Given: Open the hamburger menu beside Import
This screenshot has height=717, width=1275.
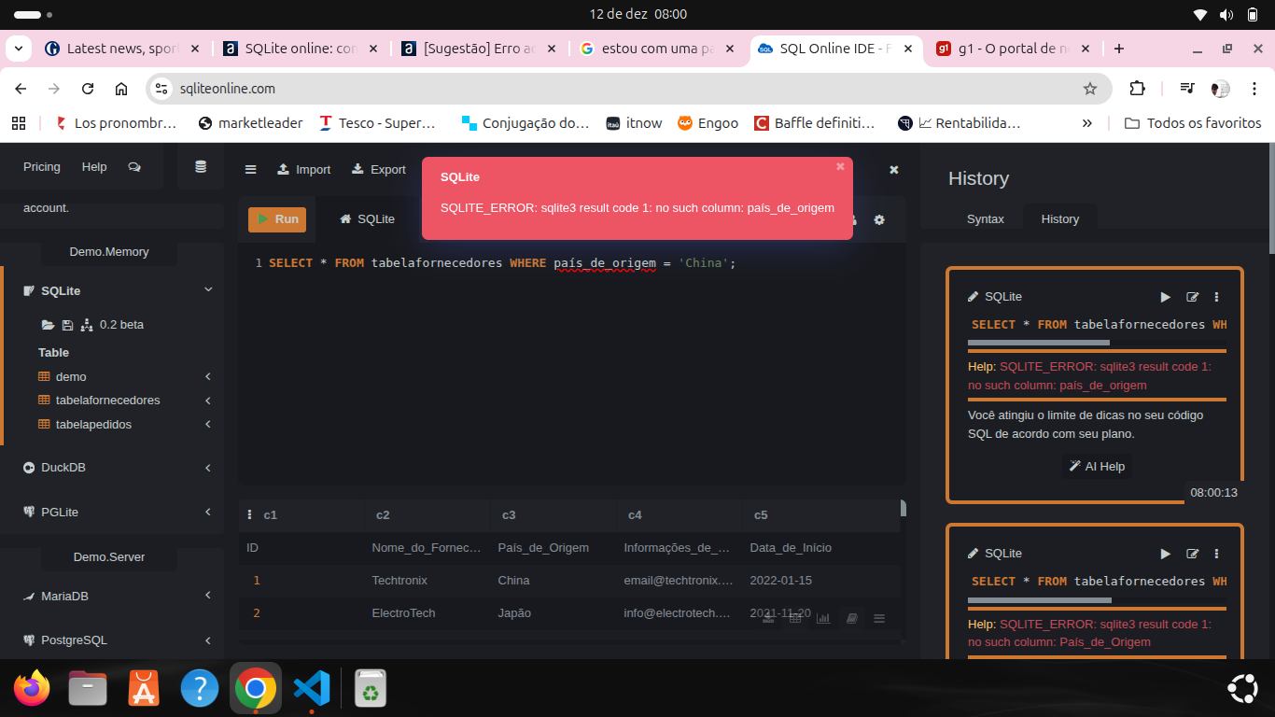Looking at the screenshot, I should click(250, 169).
